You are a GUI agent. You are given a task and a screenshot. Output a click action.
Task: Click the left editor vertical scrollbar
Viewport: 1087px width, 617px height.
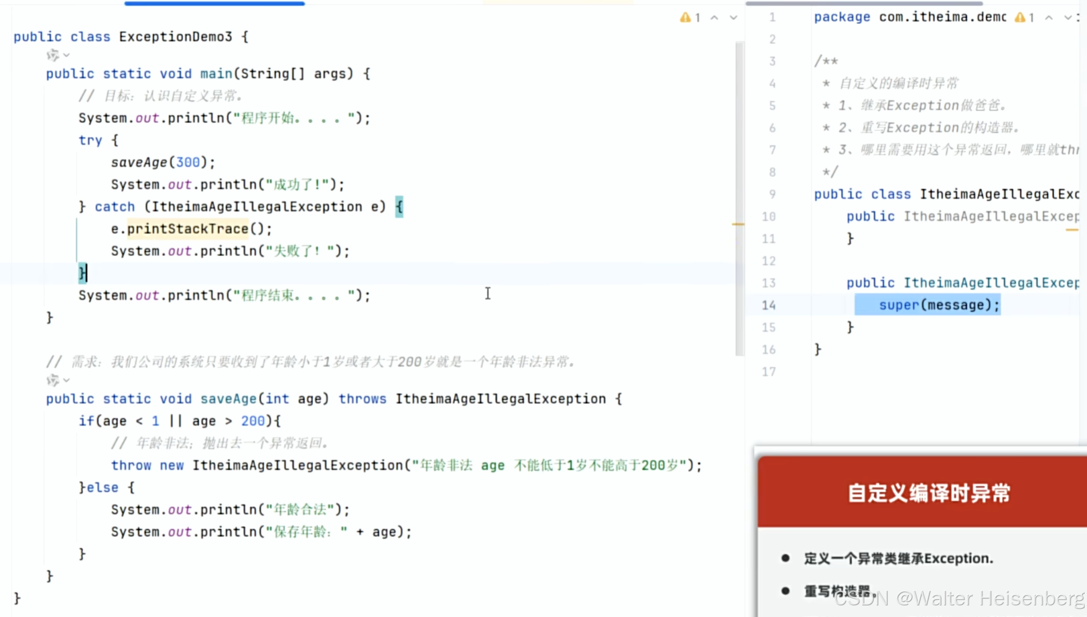(739, 198)
